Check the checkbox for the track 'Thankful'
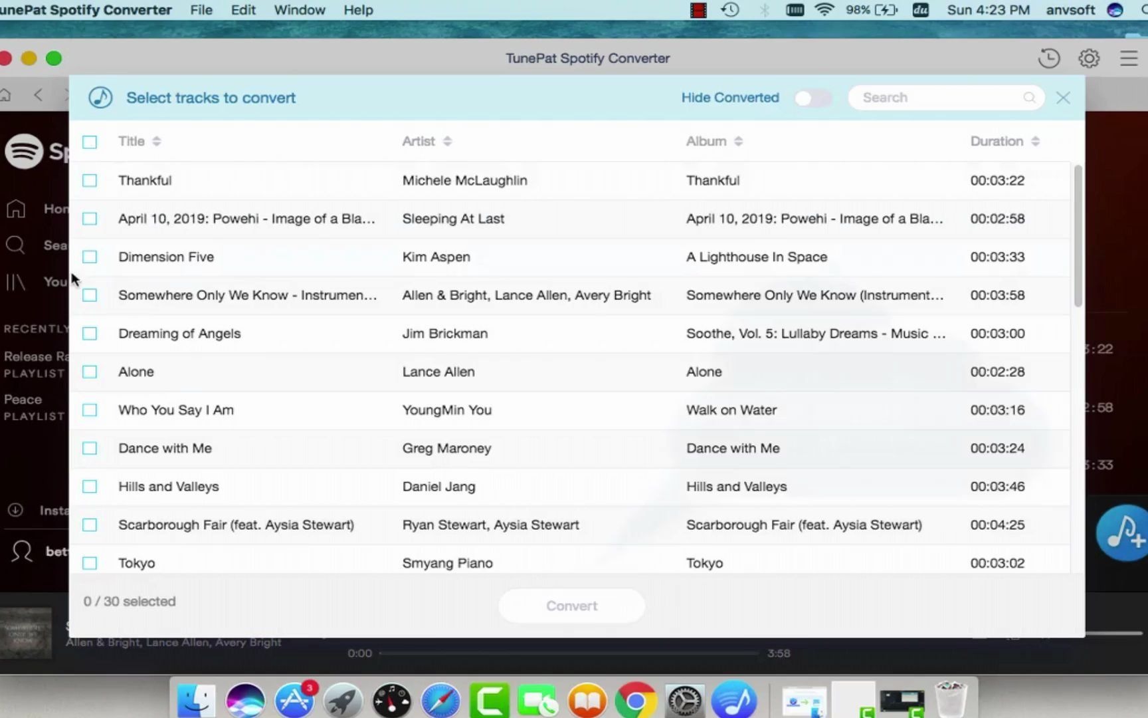This screenshot has height=718, width=1148. point(89,180)
